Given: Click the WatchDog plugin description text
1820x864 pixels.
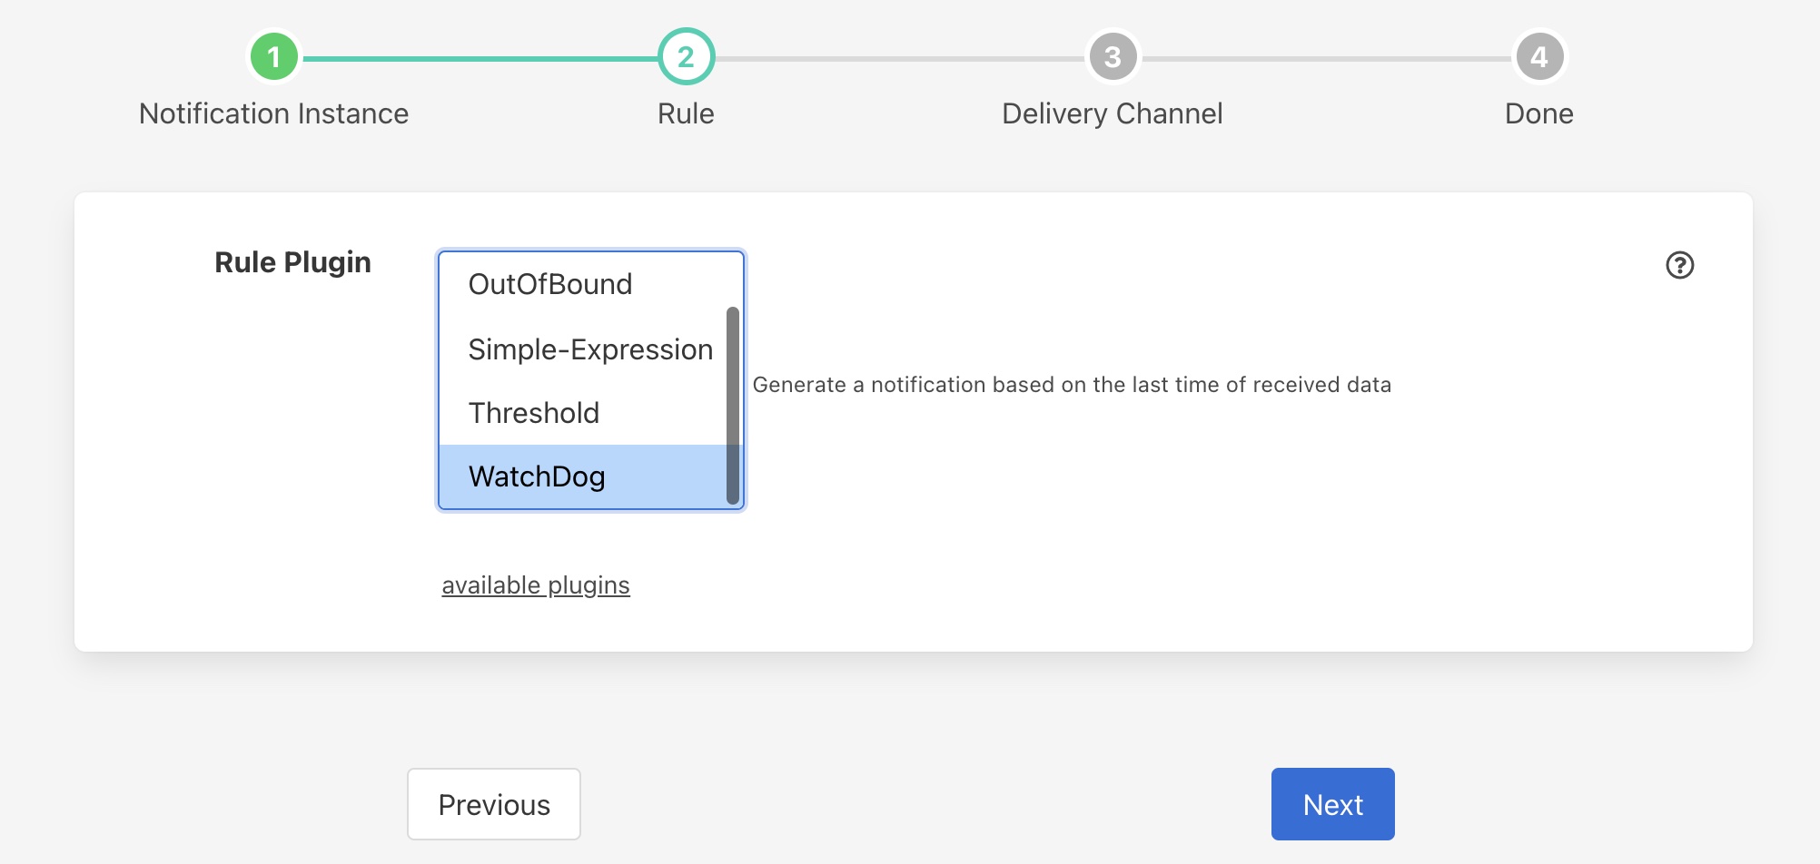Looking at the screenshot, I should click(1072, 385).
